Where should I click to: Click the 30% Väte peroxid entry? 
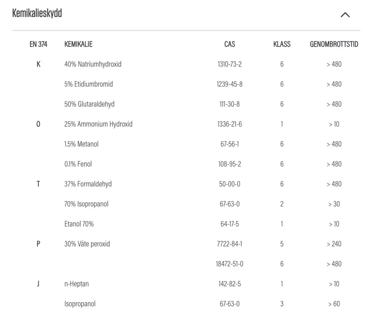87,244
